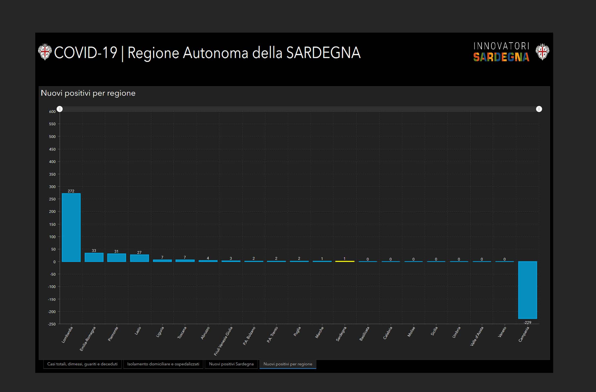
Task: Click the Lazio bar labeled 27
Action: pos(139,258)
